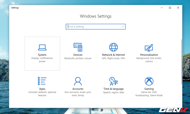Minimize the Settings window
Image resolution: width=190 pixels, height=114 pixels.
click(x=162, y=8)
